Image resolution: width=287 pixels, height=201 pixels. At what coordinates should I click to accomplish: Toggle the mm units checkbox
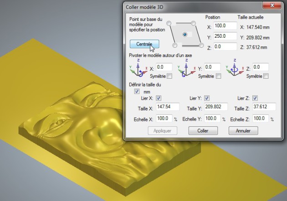pos(137,91)
